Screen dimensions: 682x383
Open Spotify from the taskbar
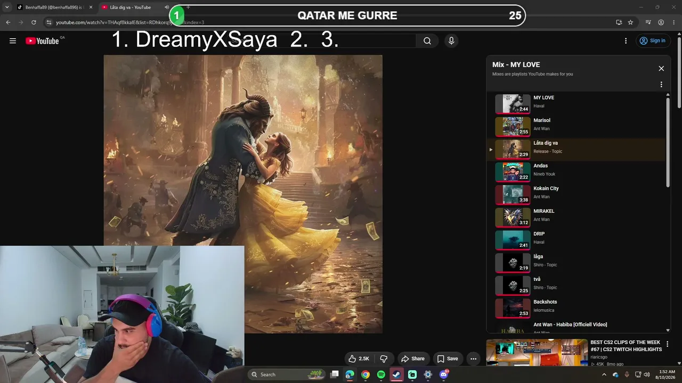(x=381, y=374)
